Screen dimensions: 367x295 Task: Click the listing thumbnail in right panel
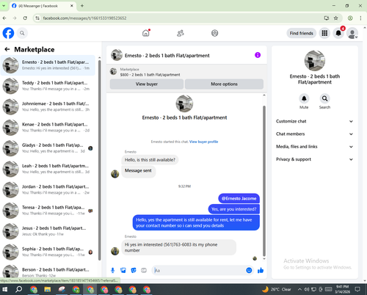(x=315, y=61)
